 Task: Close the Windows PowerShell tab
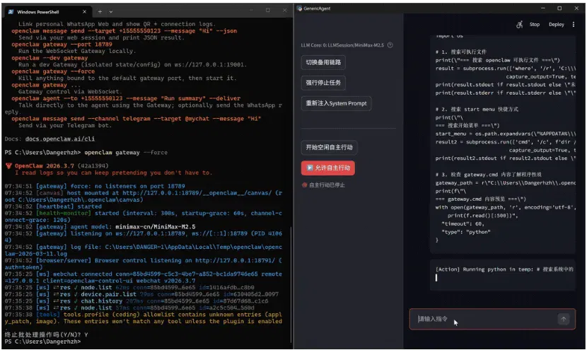click(x=84, y=11)
